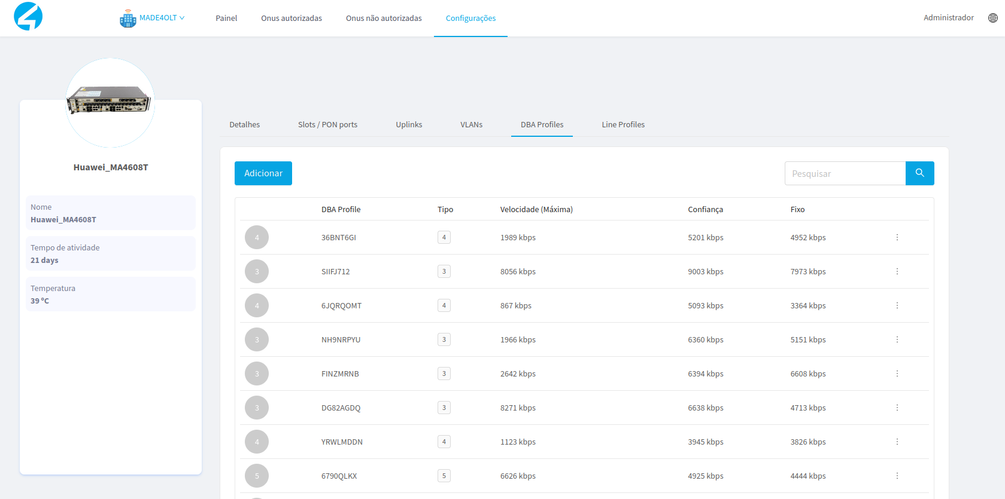1005x499 pixels.
Task: Open the VLANs tab
Action: coord(471,124)
